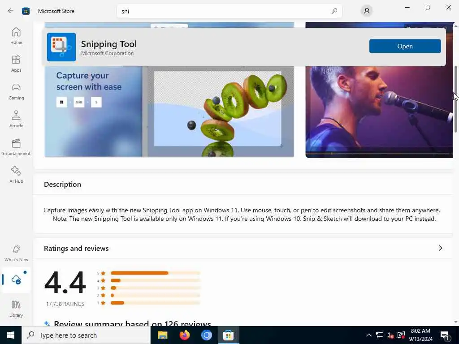The width and height of the screenshot is (459, 344).
Task: Click the taskbar search box
Action: pos(86,335)
